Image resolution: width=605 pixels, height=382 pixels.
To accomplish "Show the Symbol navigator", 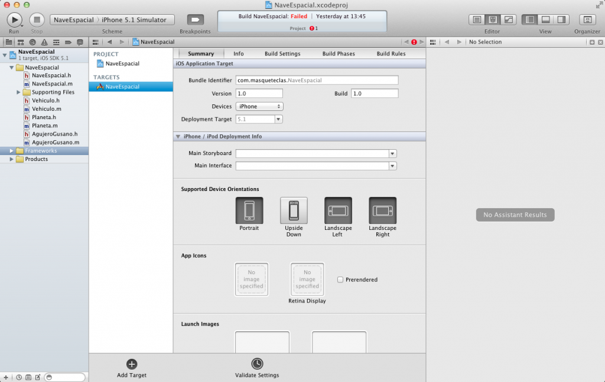I will [21, 42].
